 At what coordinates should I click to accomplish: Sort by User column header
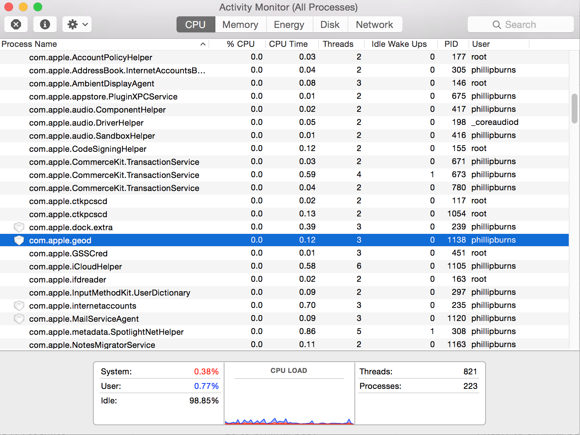click(499, 44)
